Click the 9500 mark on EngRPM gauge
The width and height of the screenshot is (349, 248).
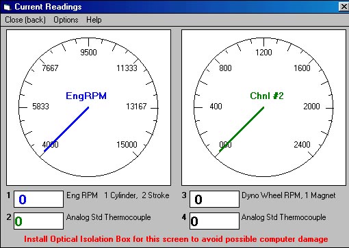coord(88,53)
